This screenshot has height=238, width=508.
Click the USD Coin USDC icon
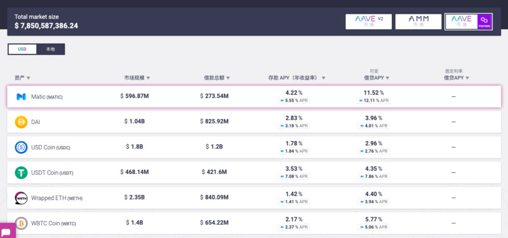21,147
